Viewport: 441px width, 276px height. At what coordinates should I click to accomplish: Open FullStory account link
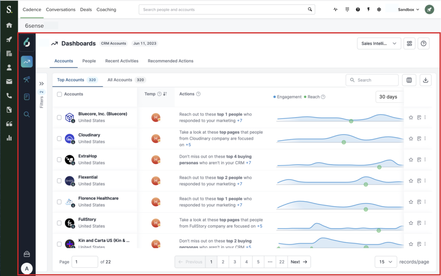(x=87, y=219)
